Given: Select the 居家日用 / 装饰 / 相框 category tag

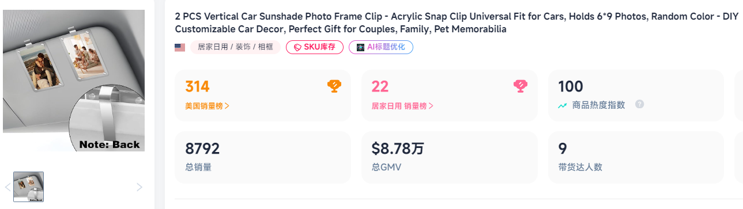Looking at the screenshot, I should tap(235, 47).
